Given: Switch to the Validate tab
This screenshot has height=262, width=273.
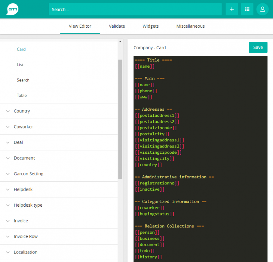Looking at the screenshot, I should 117,26.
